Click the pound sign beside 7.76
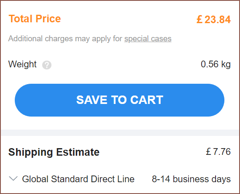Viewport: 240px width, 194px height. point(209,151)
